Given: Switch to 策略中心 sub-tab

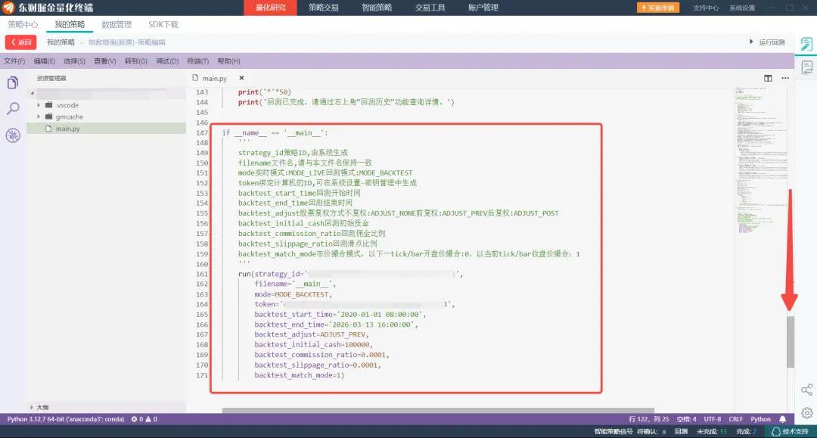Looking at the screenshot, I should (23, 24).
